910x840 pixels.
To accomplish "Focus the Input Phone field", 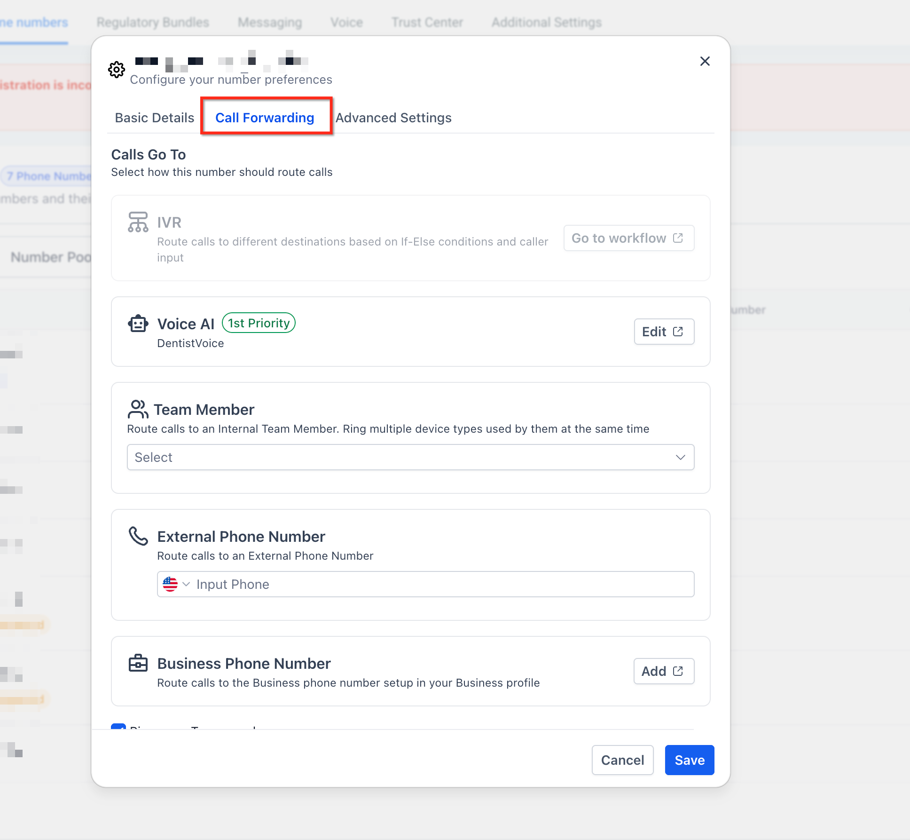I will tap(425, 584).
